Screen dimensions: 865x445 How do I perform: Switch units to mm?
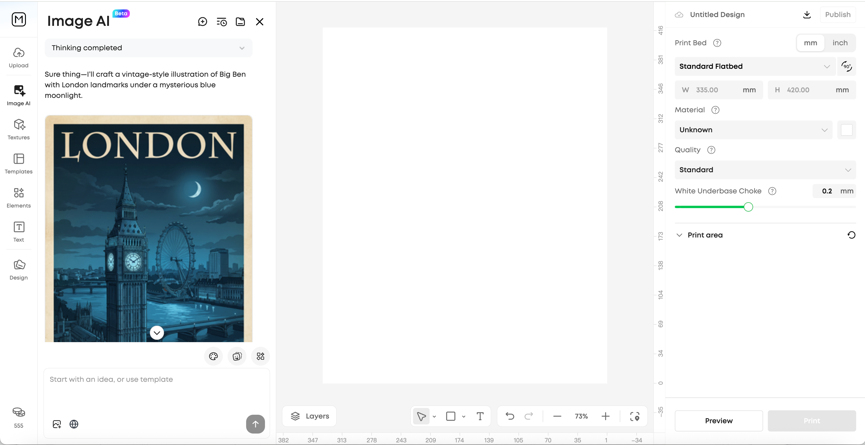pyautogui.click(x=810, y=43)
